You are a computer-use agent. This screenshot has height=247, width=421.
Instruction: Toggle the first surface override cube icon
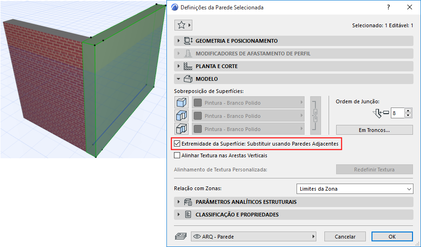[x=182, y=102]
